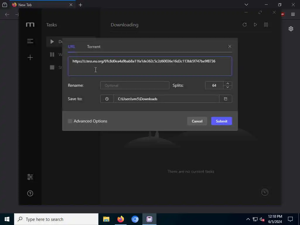Open a new Firefox tab

pyautogui.click(x=80, y=5)
